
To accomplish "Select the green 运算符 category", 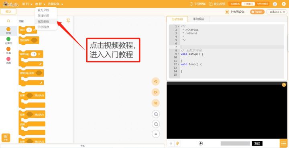I will coord(8,40).
